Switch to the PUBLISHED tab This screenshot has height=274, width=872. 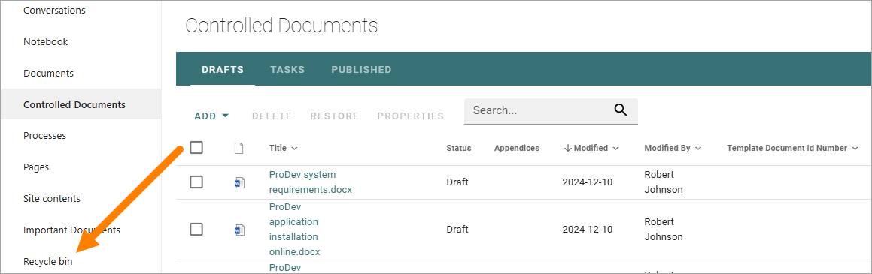point(361,69)
